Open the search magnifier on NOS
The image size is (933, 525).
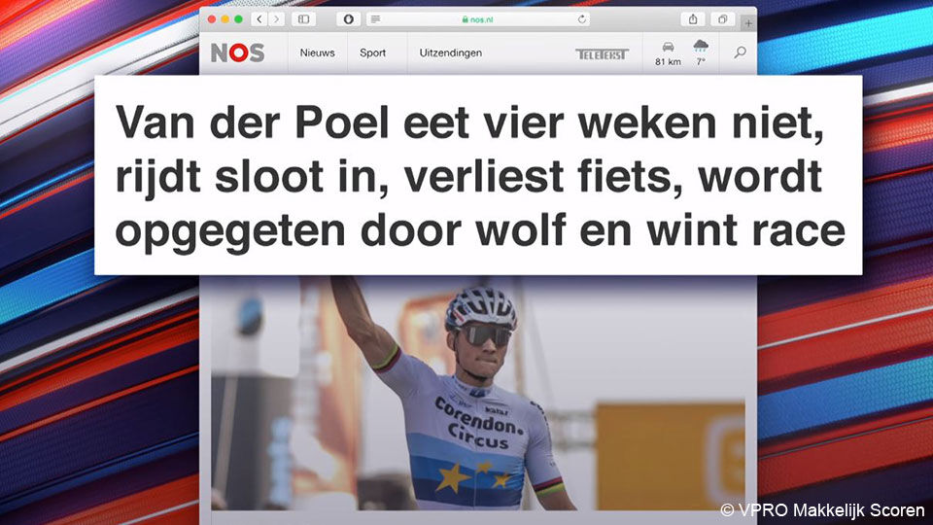[740, 52]
